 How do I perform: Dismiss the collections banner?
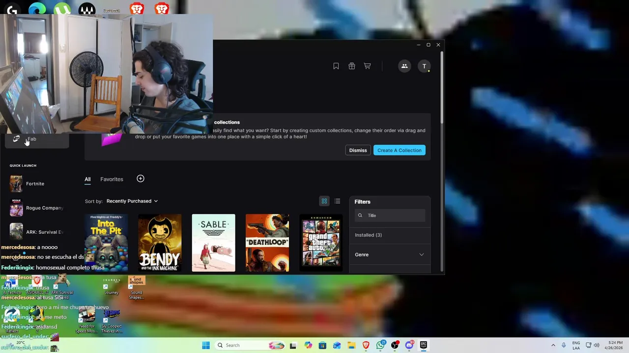358,151
